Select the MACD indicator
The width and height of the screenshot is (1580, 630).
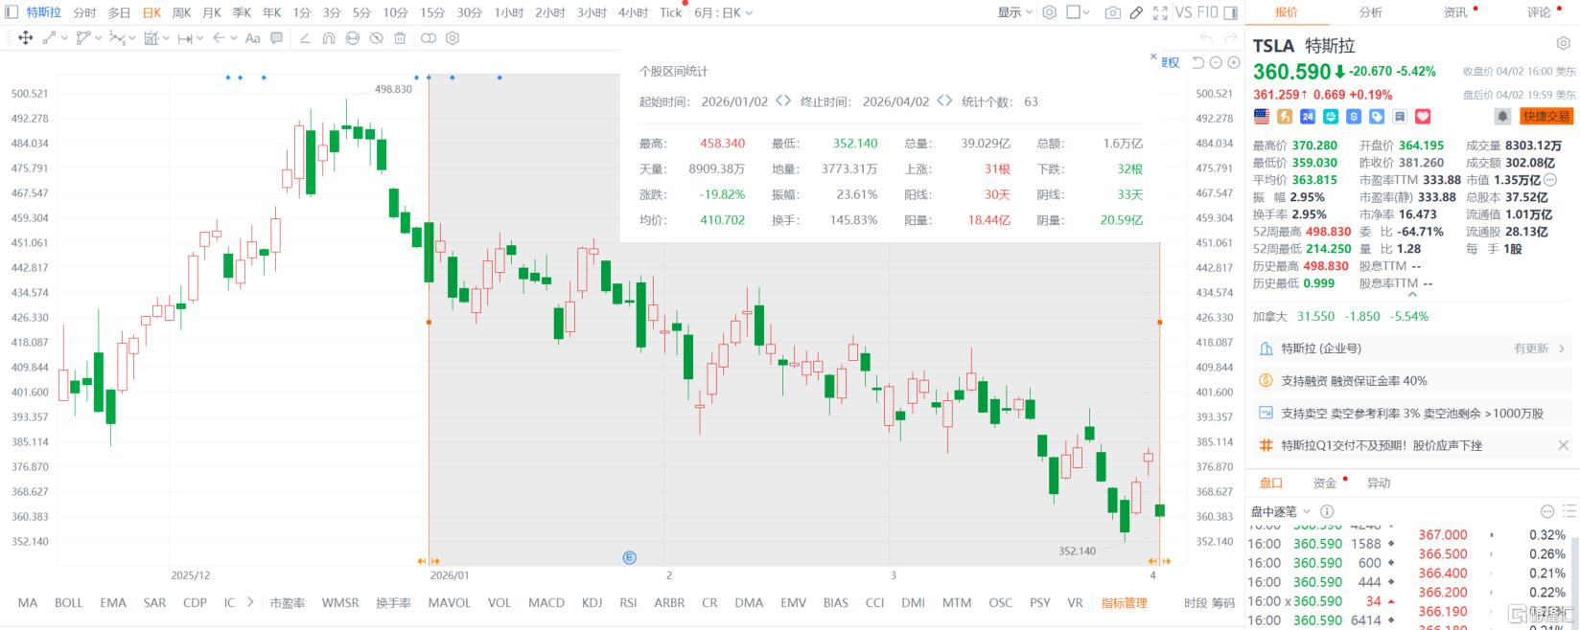(546, 603)
